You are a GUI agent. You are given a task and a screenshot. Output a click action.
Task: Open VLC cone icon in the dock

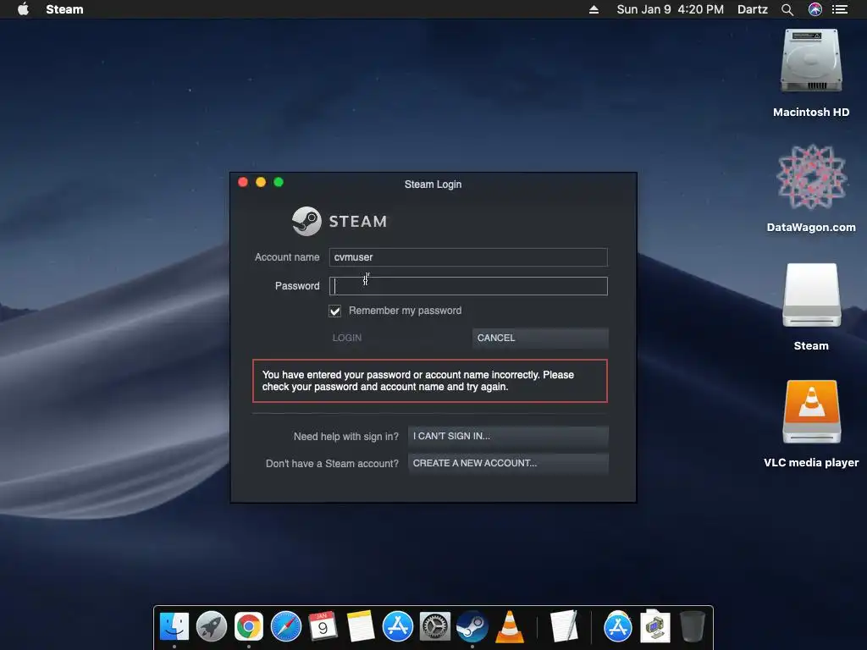pos(509,627)
